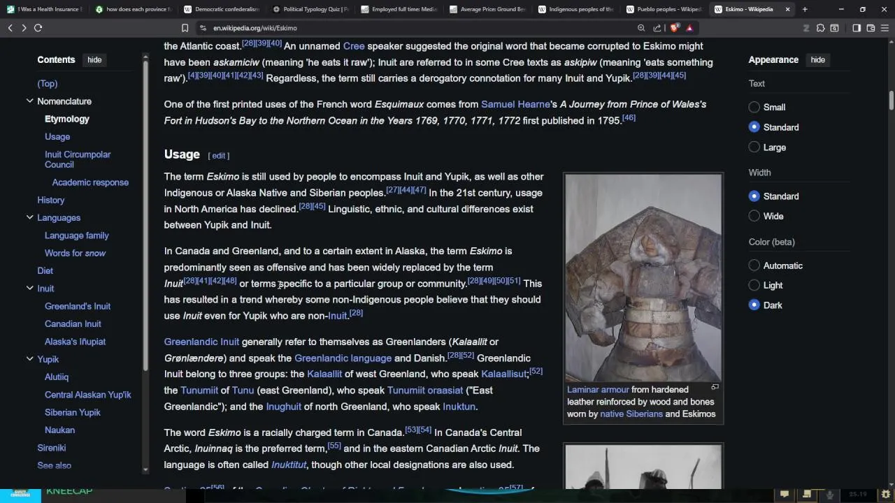Click the zoom magnifier icon in address bar
The image size is (895, 503).
pyautogui.click(x=641, y=28)
